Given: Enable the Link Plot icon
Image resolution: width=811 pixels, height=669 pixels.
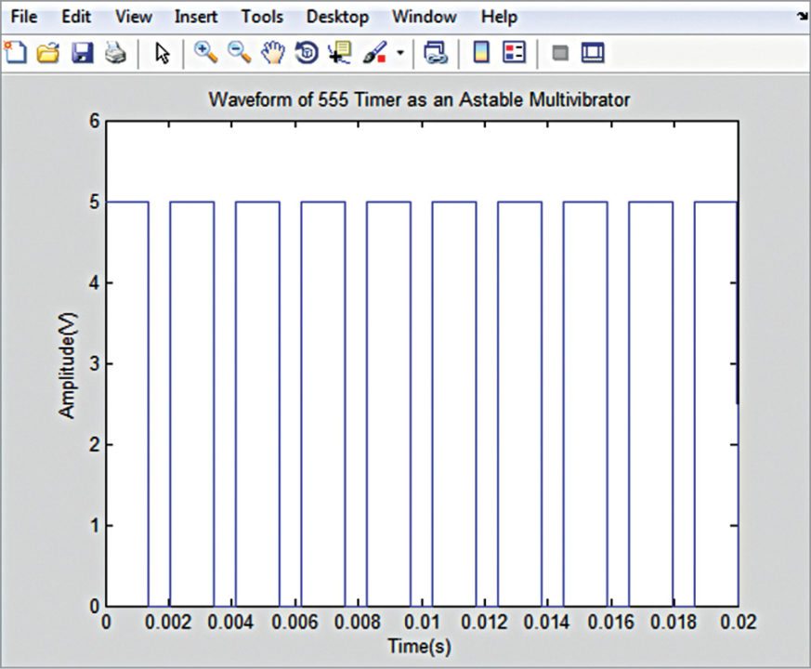Looking at the screenshot, I should click(x=438, y=53).
